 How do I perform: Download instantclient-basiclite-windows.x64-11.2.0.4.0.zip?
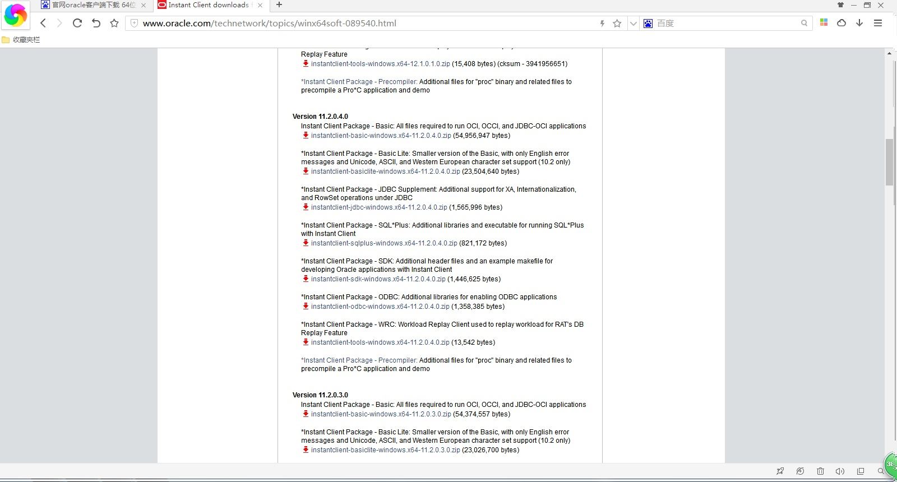pyautogui.click(x=385, y=172)
